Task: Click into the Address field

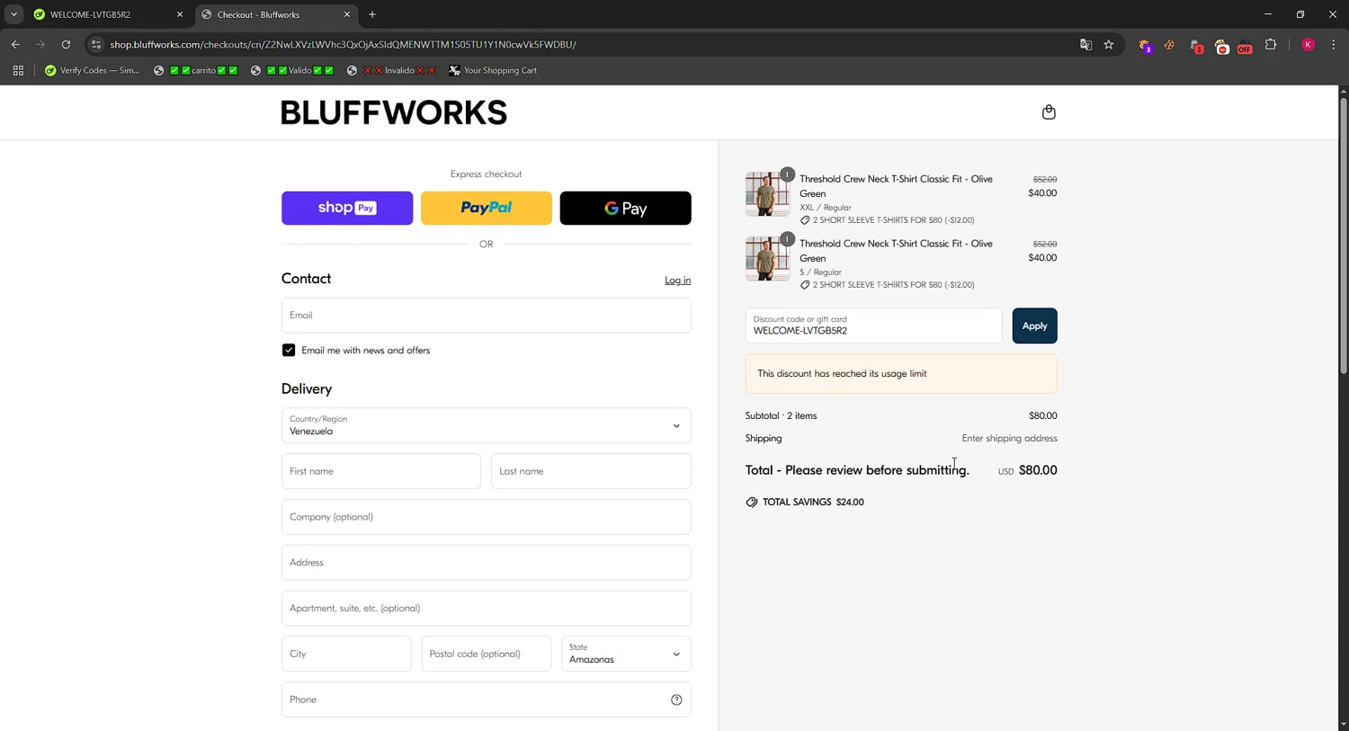Action: (x=486, y=563)
